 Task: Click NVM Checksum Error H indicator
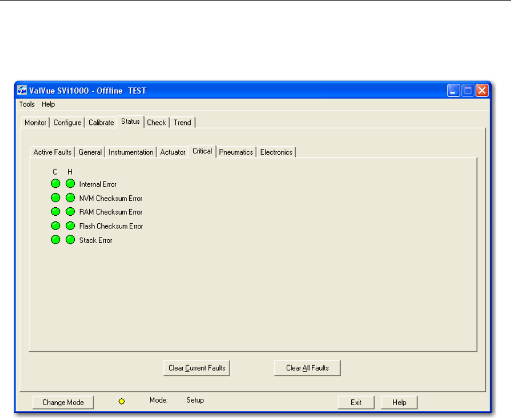point(70,198)
